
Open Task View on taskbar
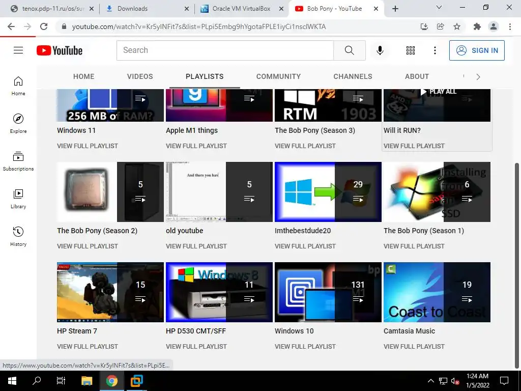(x=61, y=381)
